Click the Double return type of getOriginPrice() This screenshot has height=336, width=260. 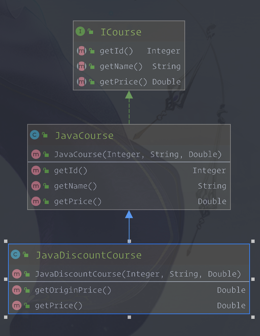(231, 290)
